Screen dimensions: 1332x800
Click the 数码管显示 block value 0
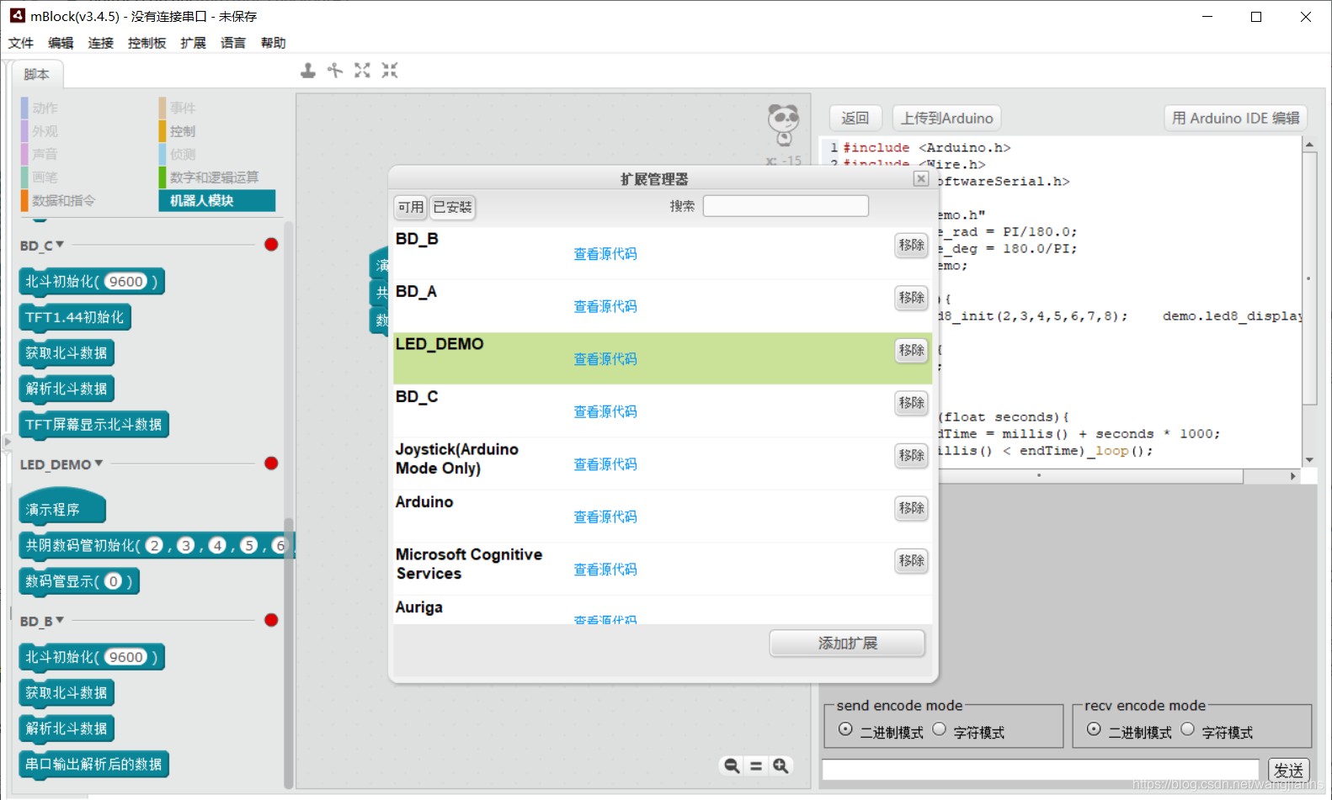[114, 581]
